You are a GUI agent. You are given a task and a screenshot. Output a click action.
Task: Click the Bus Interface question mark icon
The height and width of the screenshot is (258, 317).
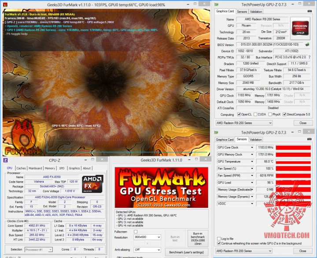coord(310,57)
